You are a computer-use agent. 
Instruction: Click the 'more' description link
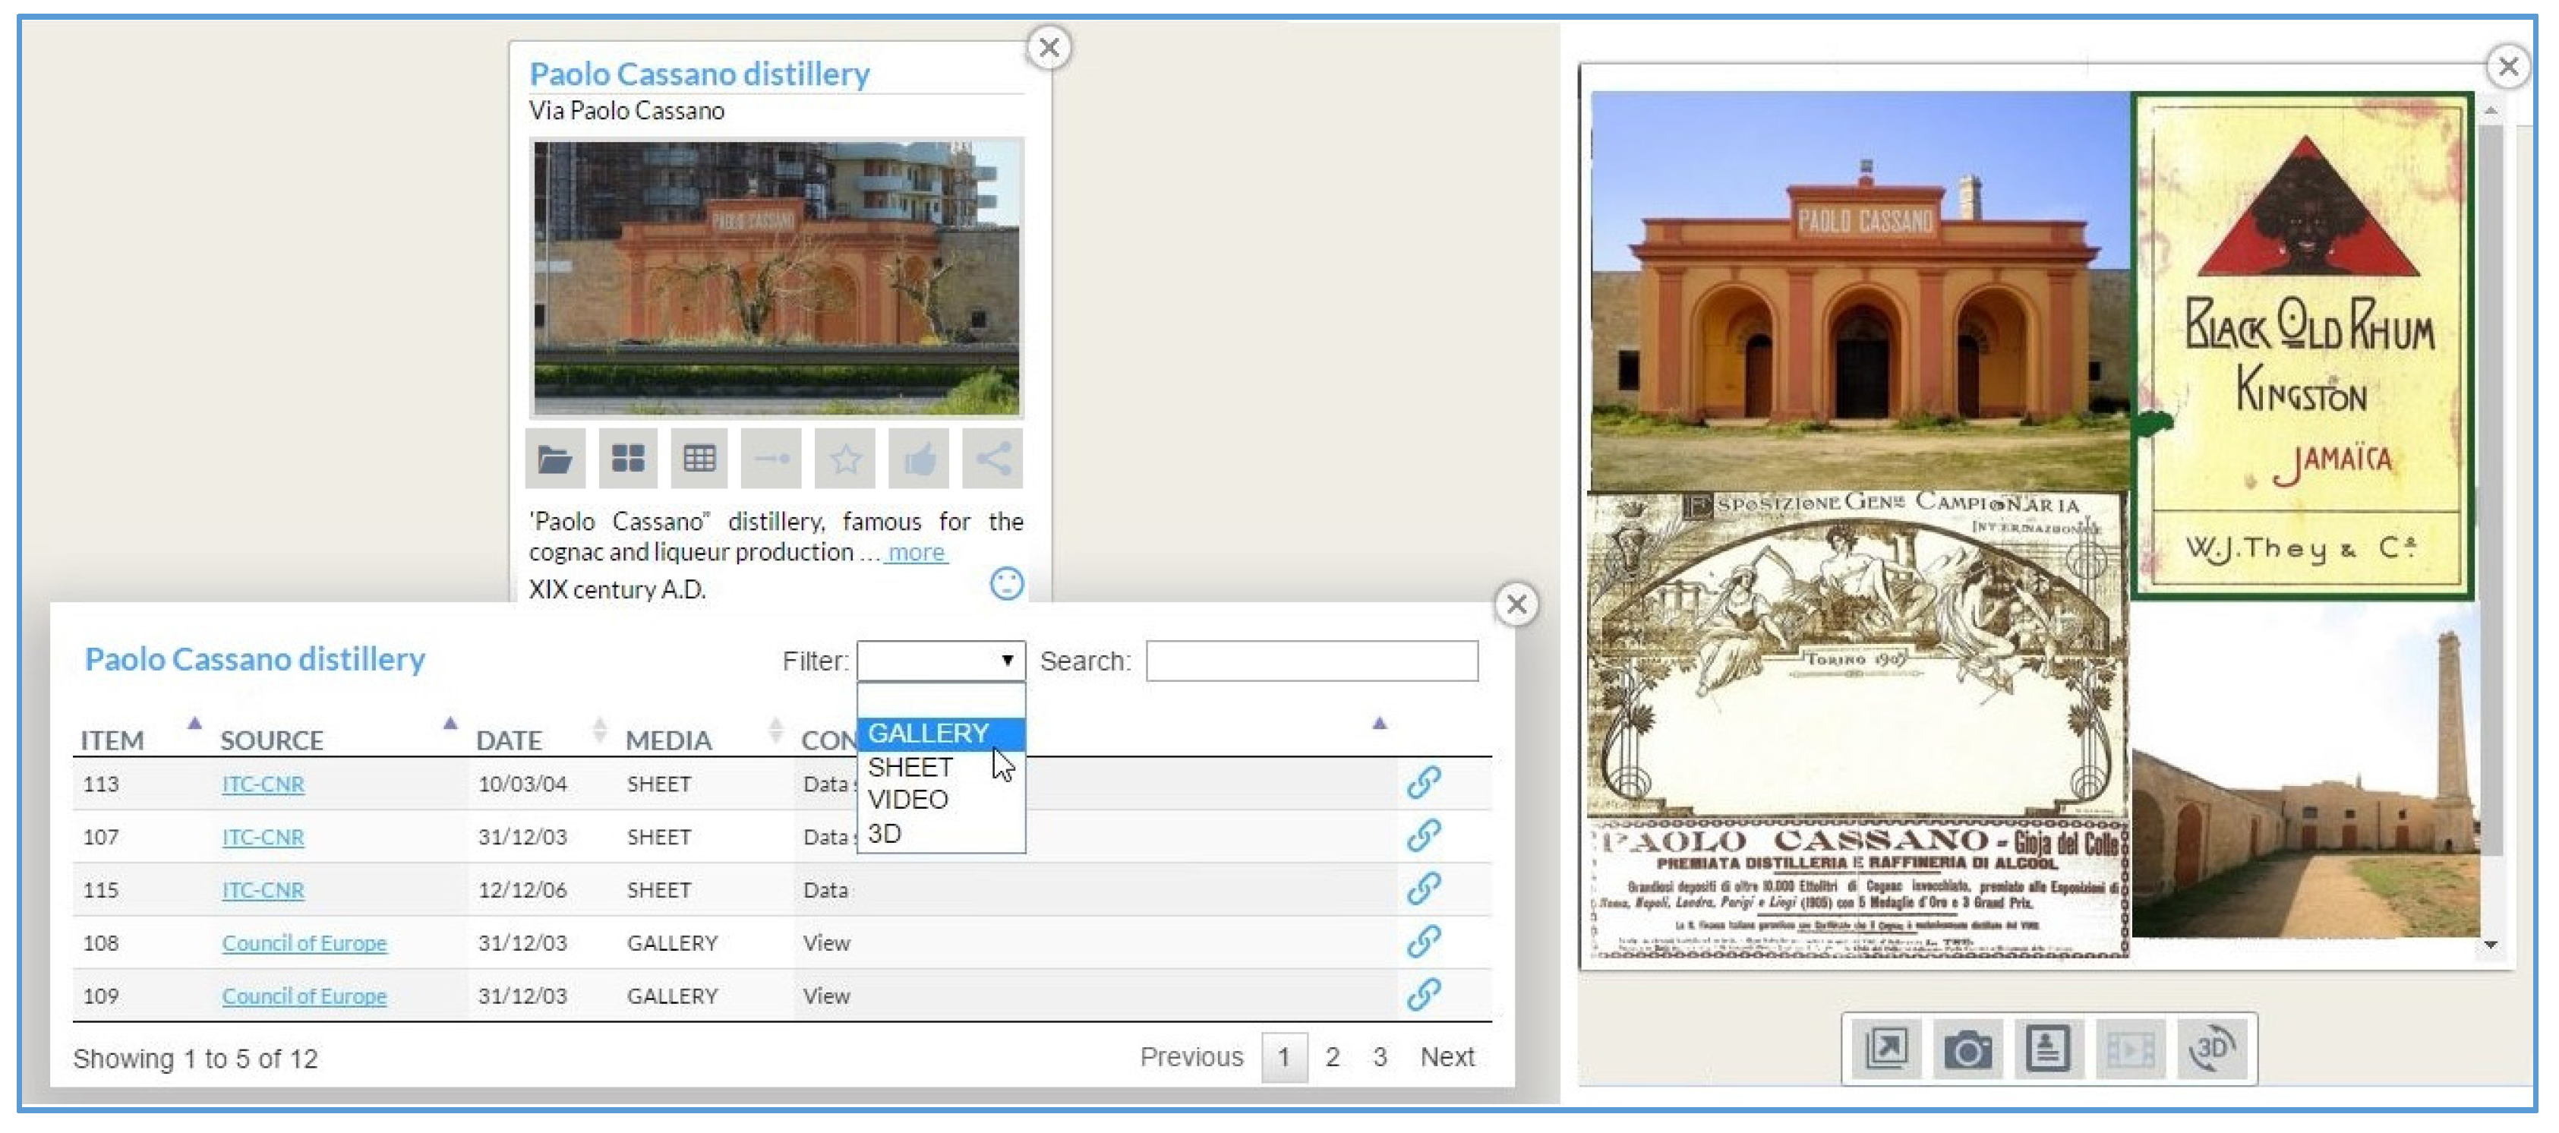(x=915, y=553)
